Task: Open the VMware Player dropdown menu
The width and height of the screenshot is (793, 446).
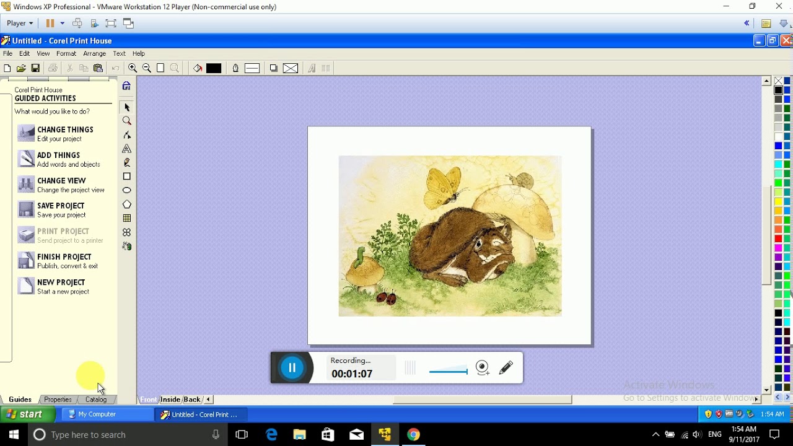Action: tap(20, 24)
